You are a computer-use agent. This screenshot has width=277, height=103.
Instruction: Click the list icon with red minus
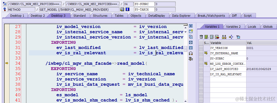[x=217, y=37]
